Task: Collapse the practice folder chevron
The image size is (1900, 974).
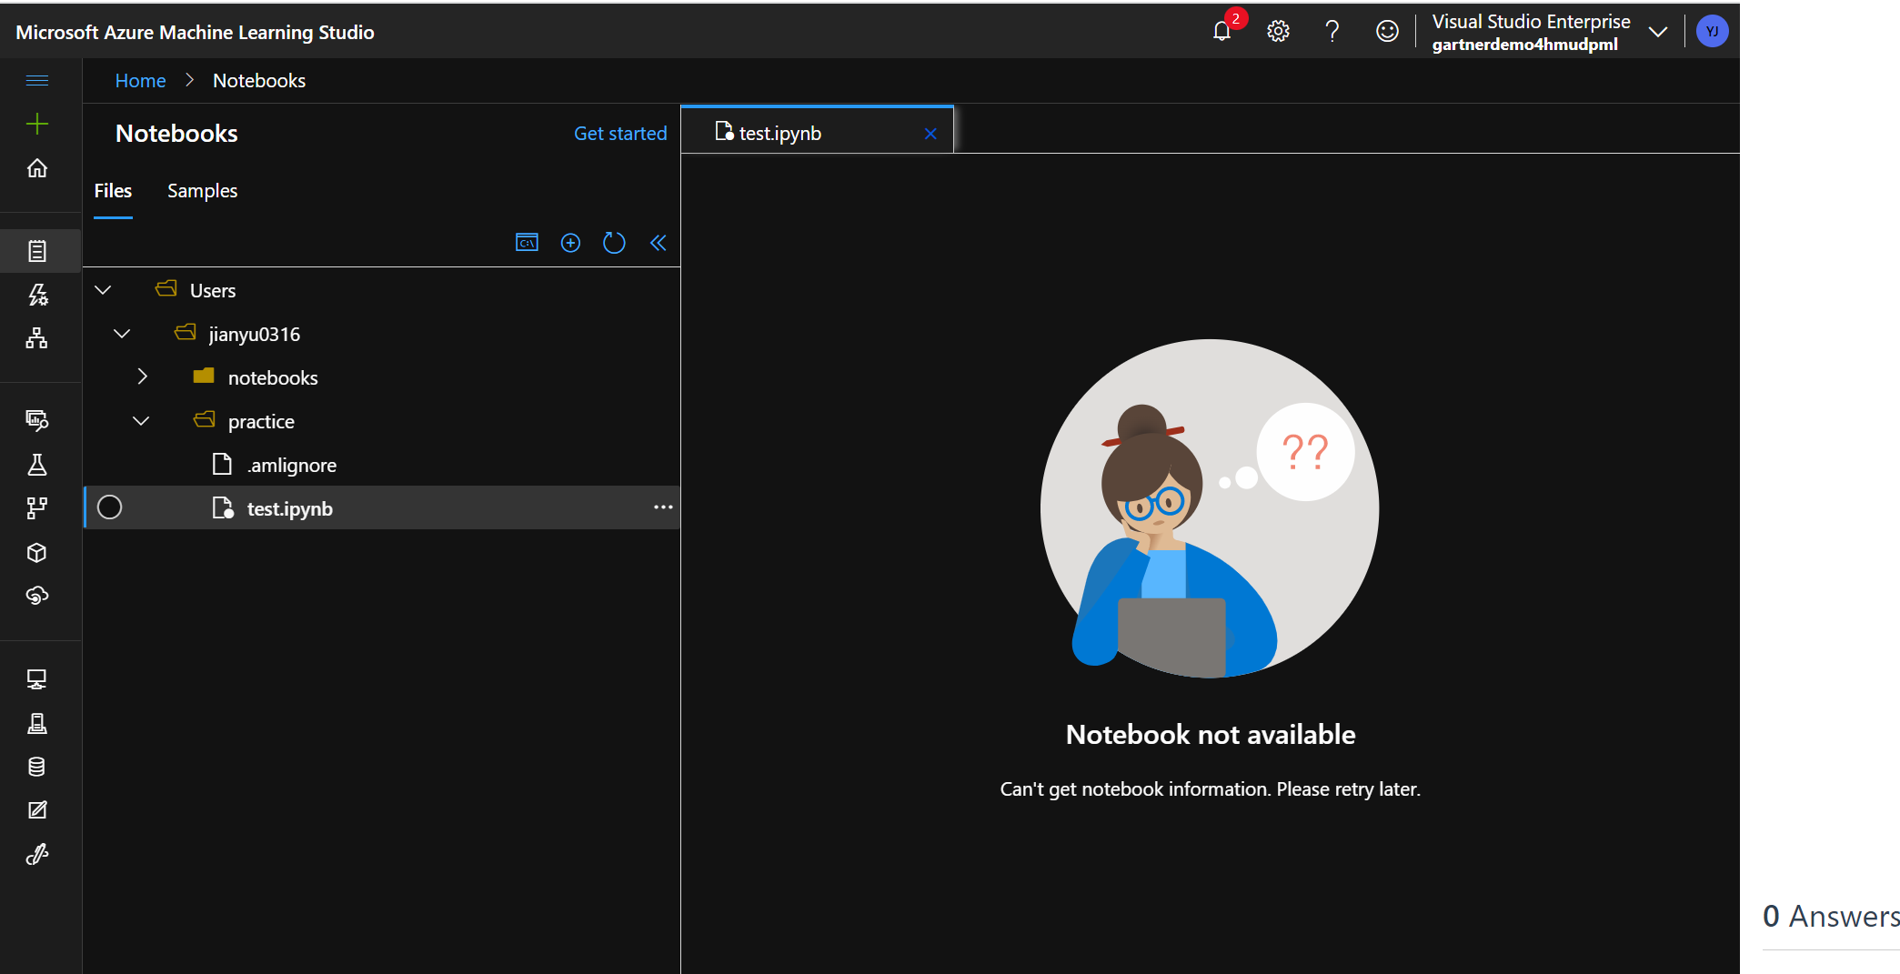Action: coord(141,421)
